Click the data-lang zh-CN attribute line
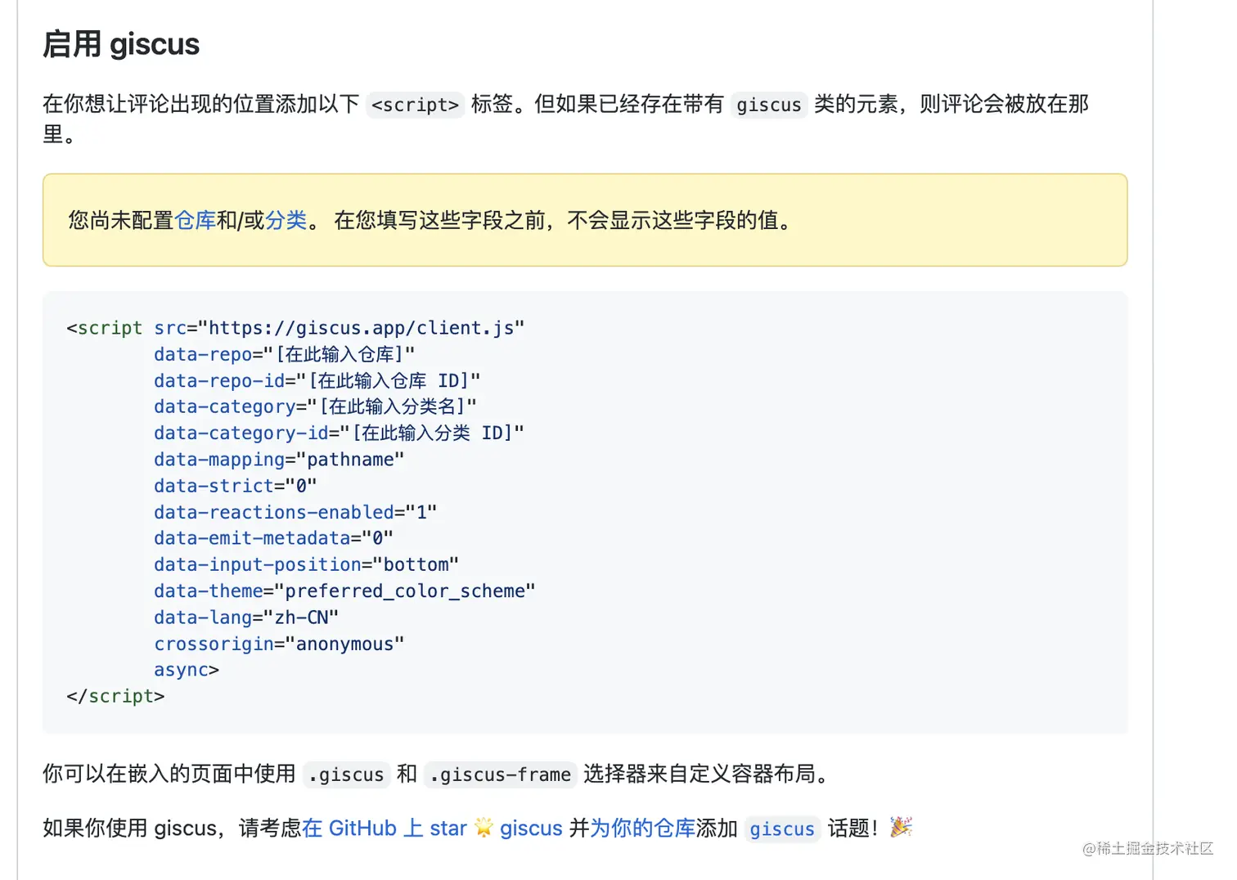Screen dimensions: 1237x880 245,617
